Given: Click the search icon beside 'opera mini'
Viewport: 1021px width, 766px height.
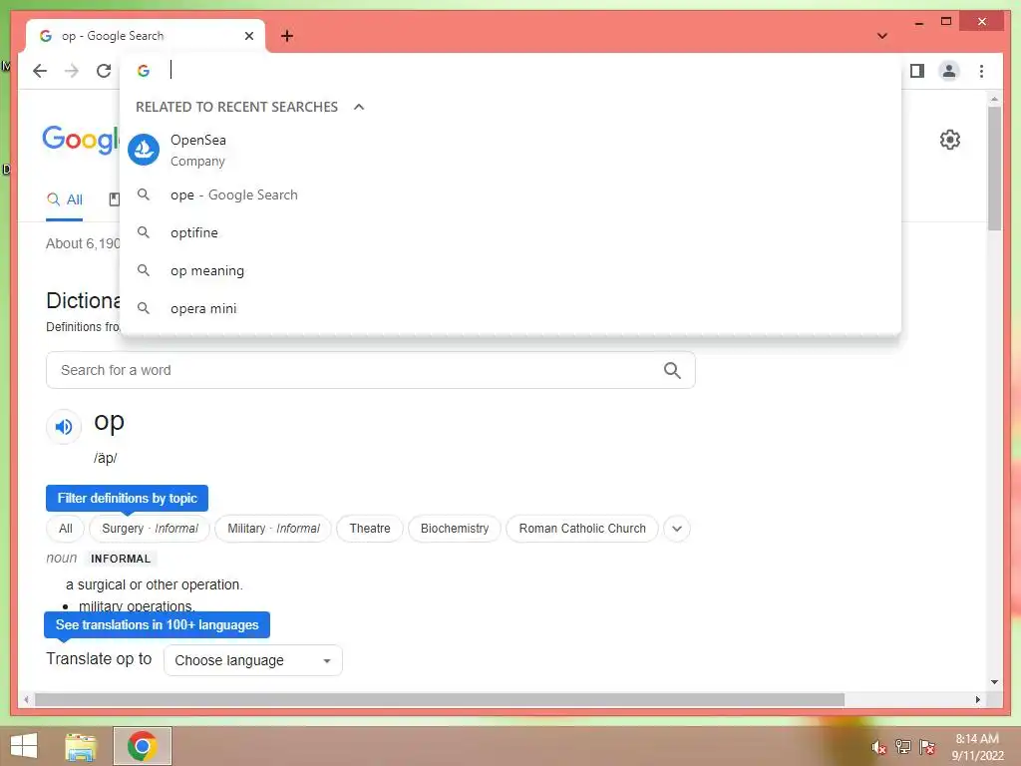Looking at the screenshot, I should 144,307.
